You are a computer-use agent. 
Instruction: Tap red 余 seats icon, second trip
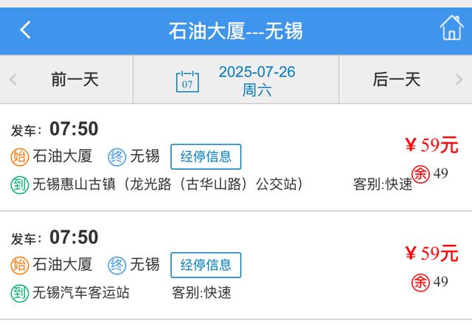[x=420, y=283]
